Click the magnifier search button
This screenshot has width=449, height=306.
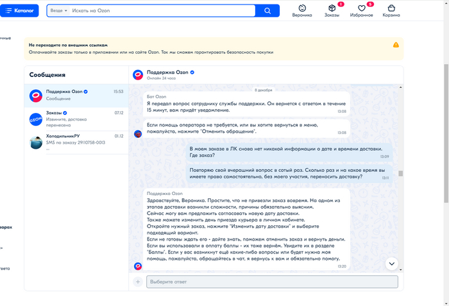267,11
